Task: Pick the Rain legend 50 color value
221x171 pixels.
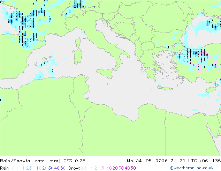Action: click(63, 168)
